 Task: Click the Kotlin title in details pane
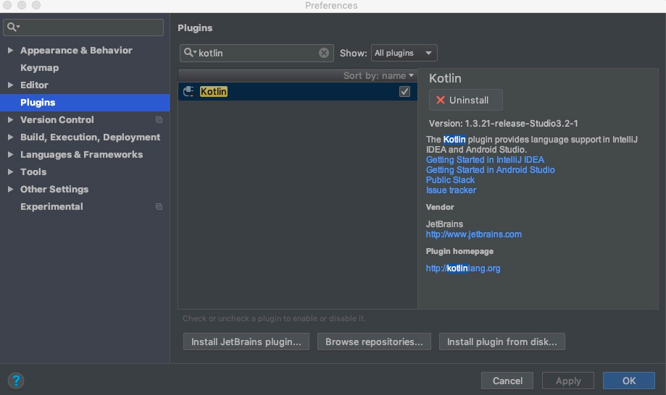[445, 78]
